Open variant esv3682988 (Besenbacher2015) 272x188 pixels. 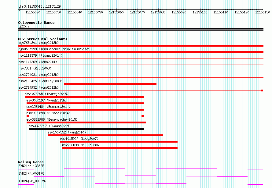click(52, 119)
